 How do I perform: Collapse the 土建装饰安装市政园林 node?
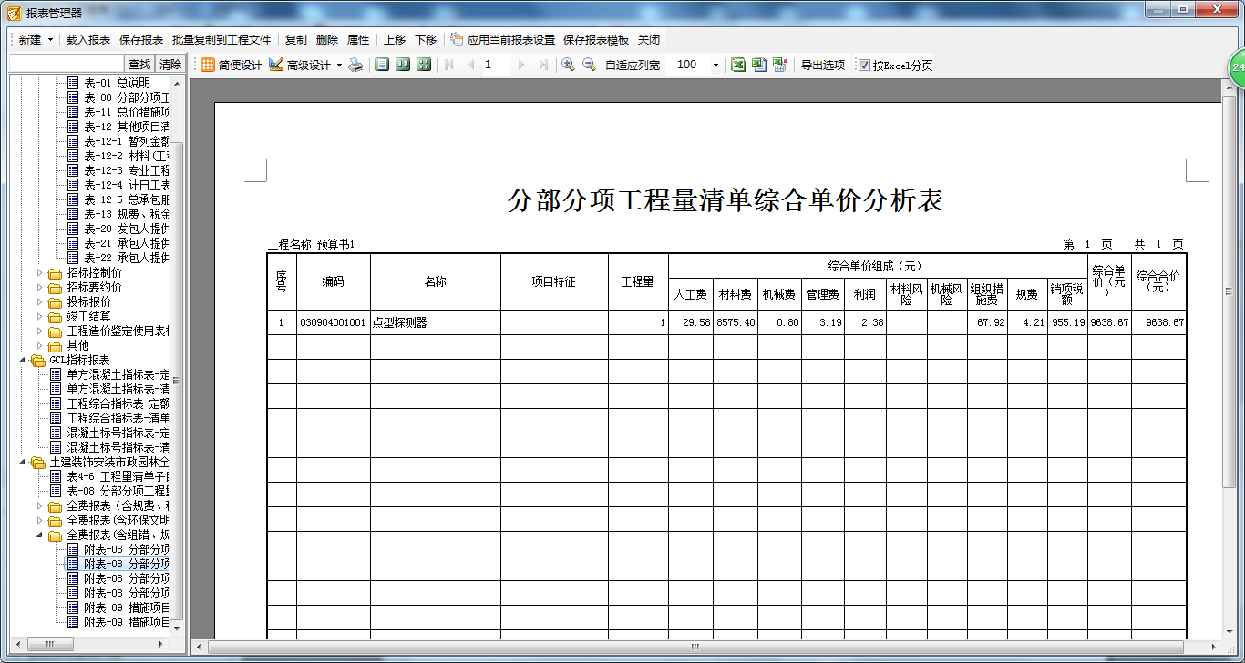pyautogui.click(x=22, y=462)
